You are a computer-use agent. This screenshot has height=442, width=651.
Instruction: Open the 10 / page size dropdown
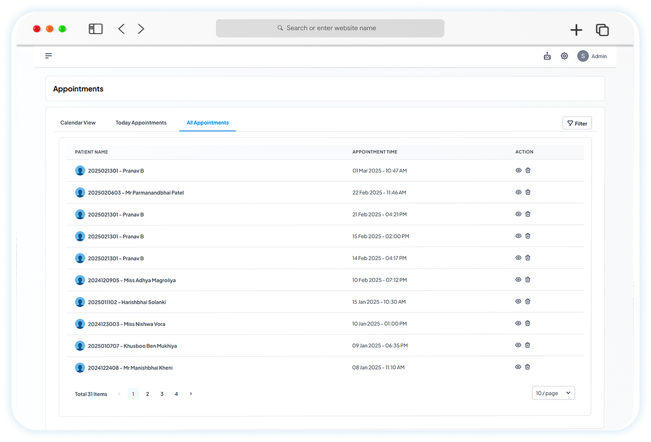click(x=553, y=393)
